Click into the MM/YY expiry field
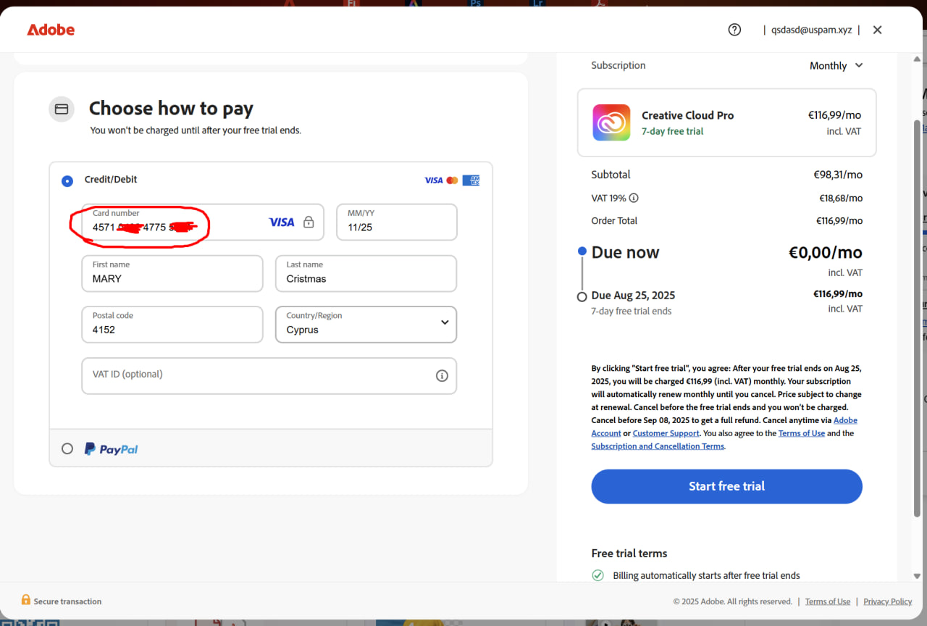Image resolution: width=927 pixels, height=626 pixels. (x=397, y=222)
